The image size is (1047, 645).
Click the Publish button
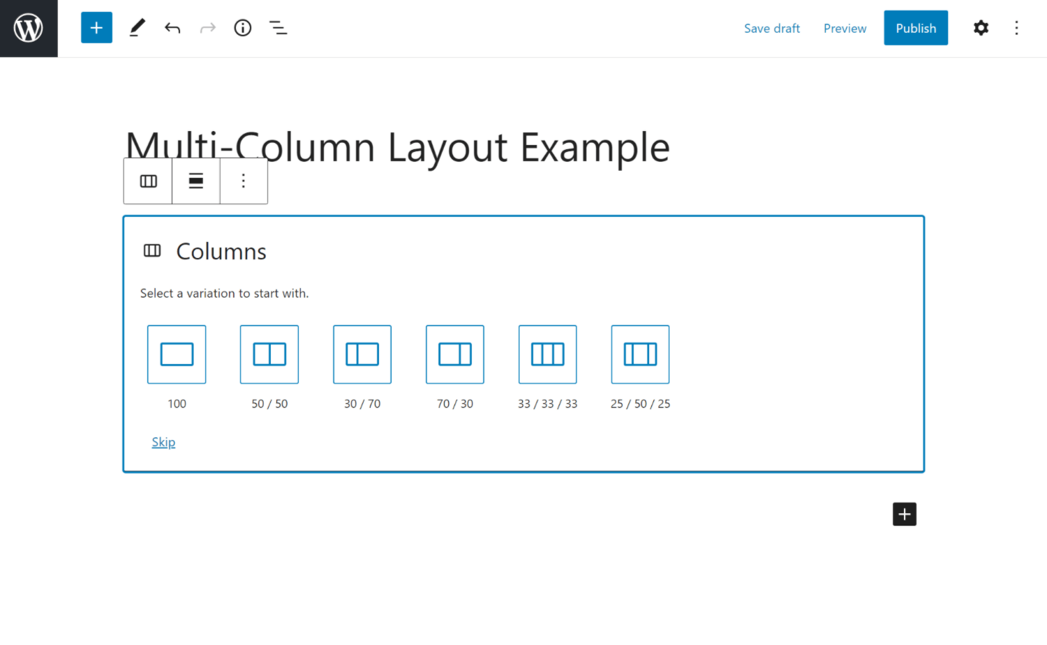[916, 28]
